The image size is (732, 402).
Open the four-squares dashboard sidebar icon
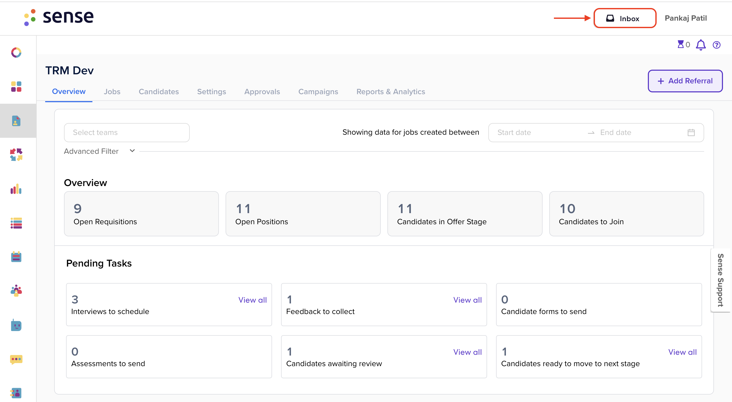click(16, 87)
